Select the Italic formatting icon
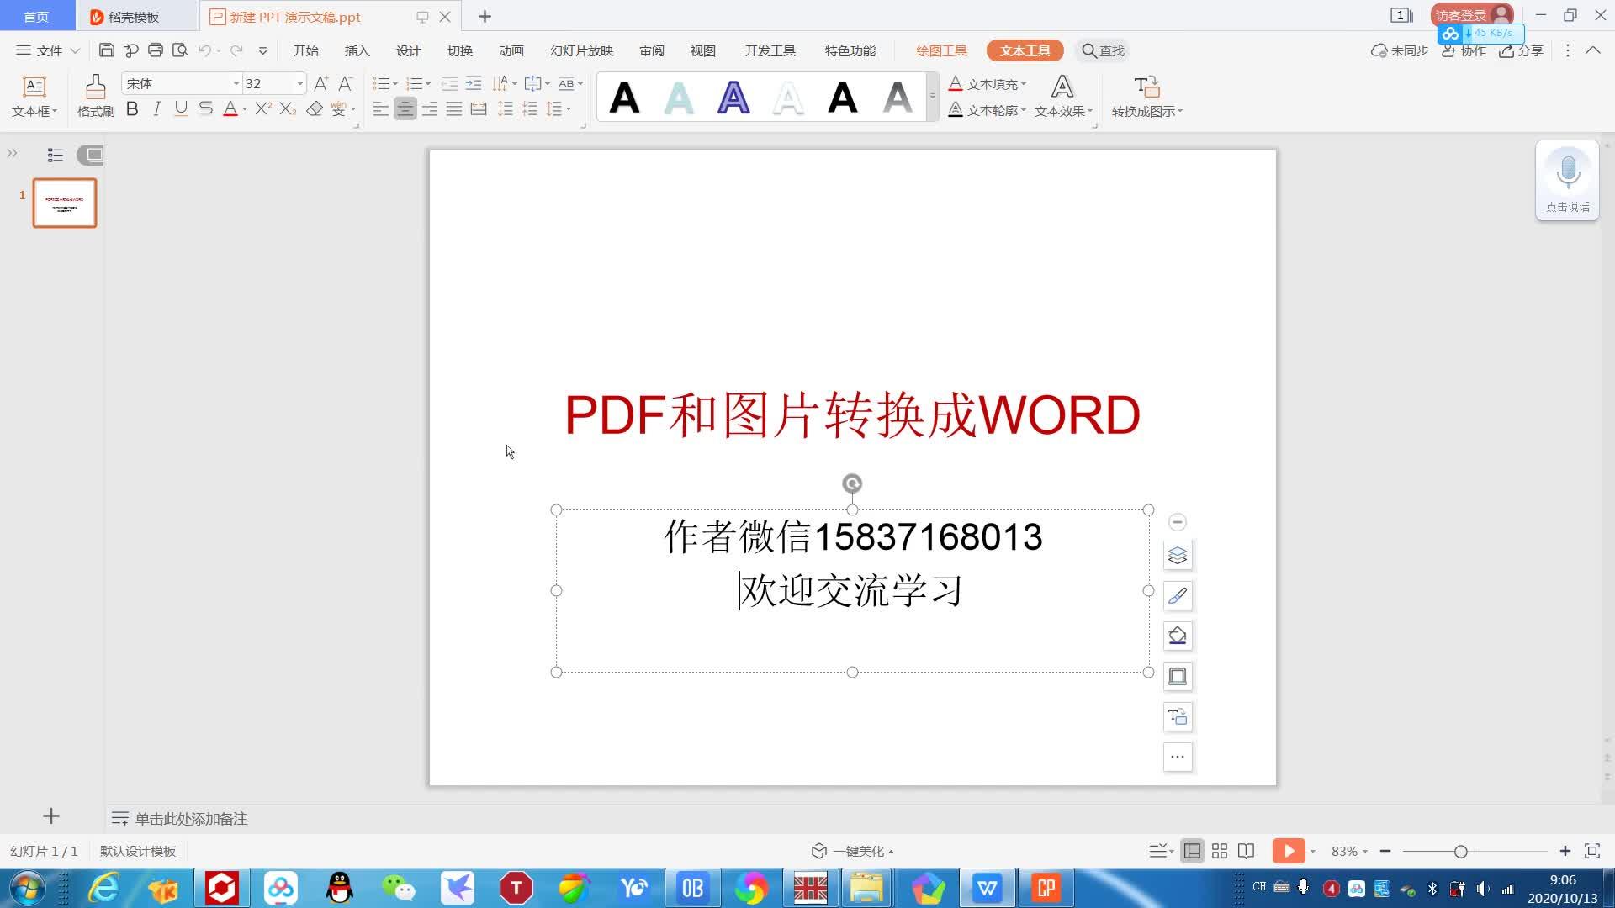The height and width of the screenshot is (908, 1615). tap(156, 108)
